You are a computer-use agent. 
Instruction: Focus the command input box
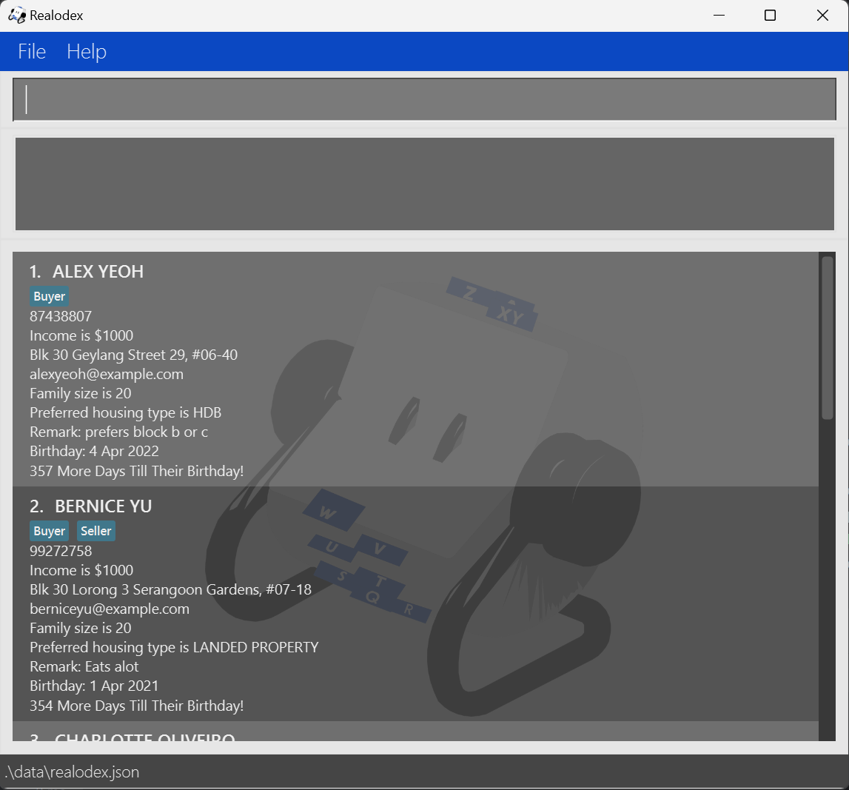click(x=424, y=99)
